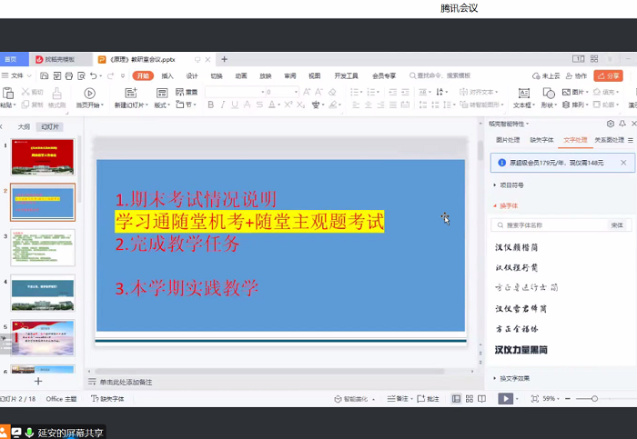637x439 pixels.
Task: Open the 文件 menu dropdown
Action: (x=18, y=76)
